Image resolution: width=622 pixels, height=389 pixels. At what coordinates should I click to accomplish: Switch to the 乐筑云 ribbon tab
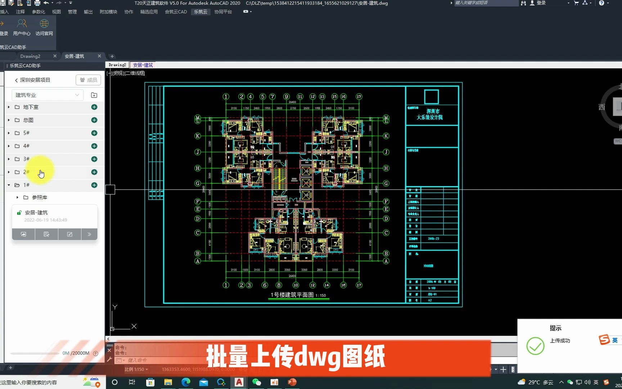click(200, 12)
